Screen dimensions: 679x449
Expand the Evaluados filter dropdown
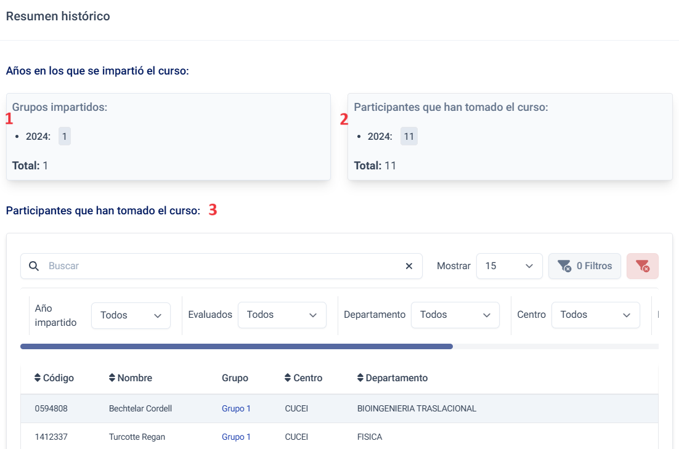click(x=282, y=315)
